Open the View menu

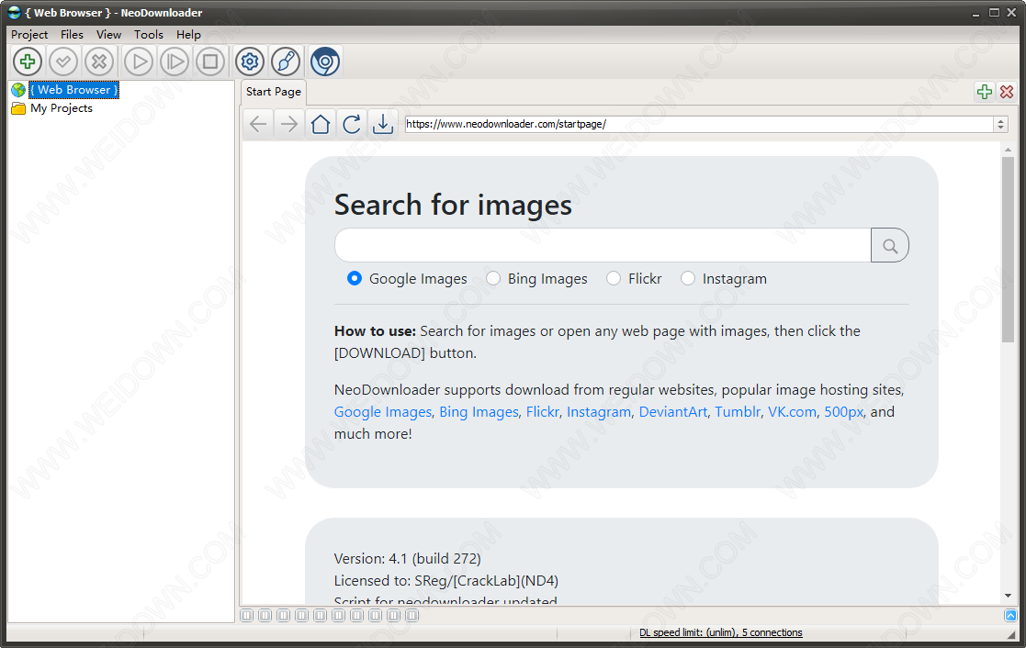click(108, 35)
